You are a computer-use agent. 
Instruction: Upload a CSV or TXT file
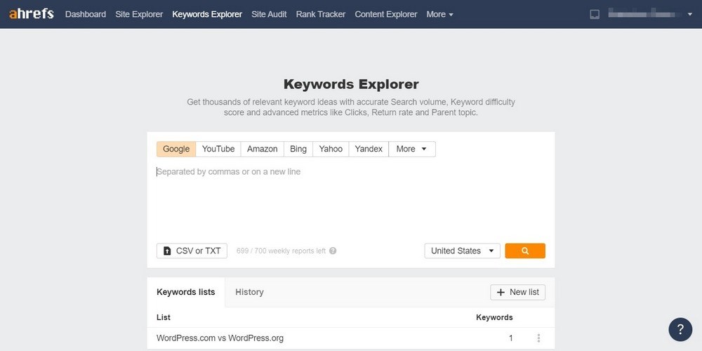[x=192, y=251]
